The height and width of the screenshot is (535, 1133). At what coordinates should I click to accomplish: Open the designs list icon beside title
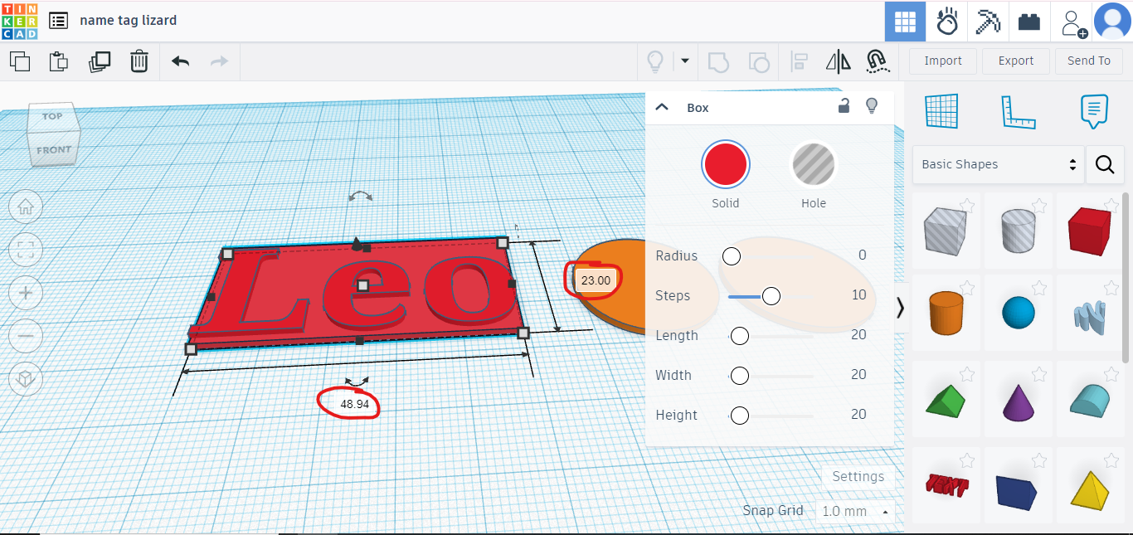(59, 21)
